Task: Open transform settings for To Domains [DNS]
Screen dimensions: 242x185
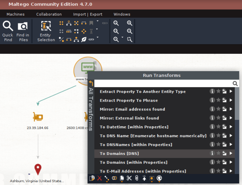Action: (x=224, y=153)
